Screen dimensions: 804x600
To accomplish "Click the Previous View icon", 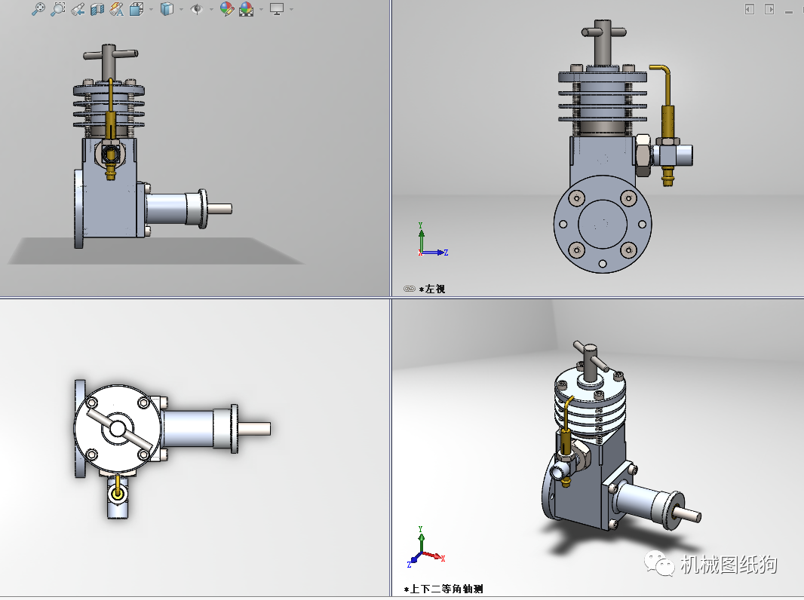I will click(78, 9).
